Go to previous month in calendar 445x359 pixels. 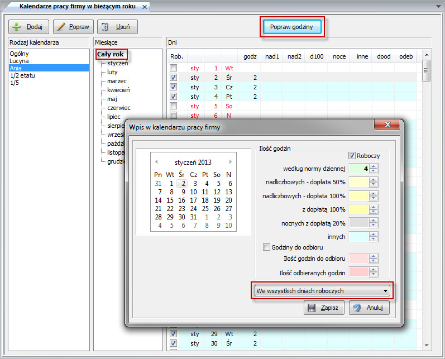(x=156, y=162)
